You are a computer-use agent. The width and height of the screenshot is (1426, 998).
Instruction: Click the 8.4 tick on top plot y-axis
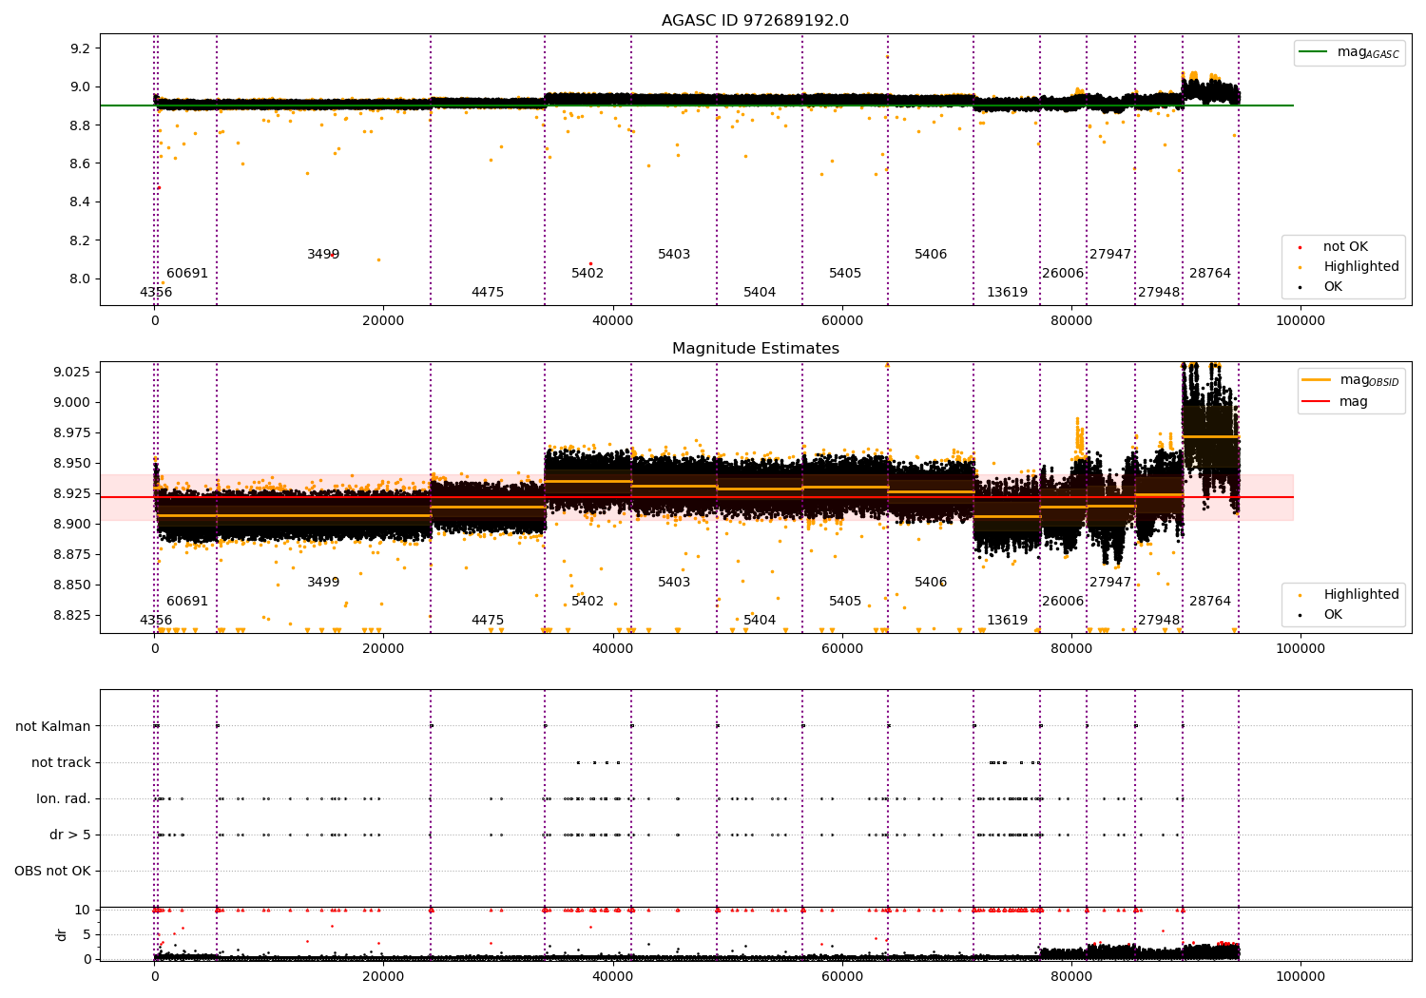tap(81, 202)
